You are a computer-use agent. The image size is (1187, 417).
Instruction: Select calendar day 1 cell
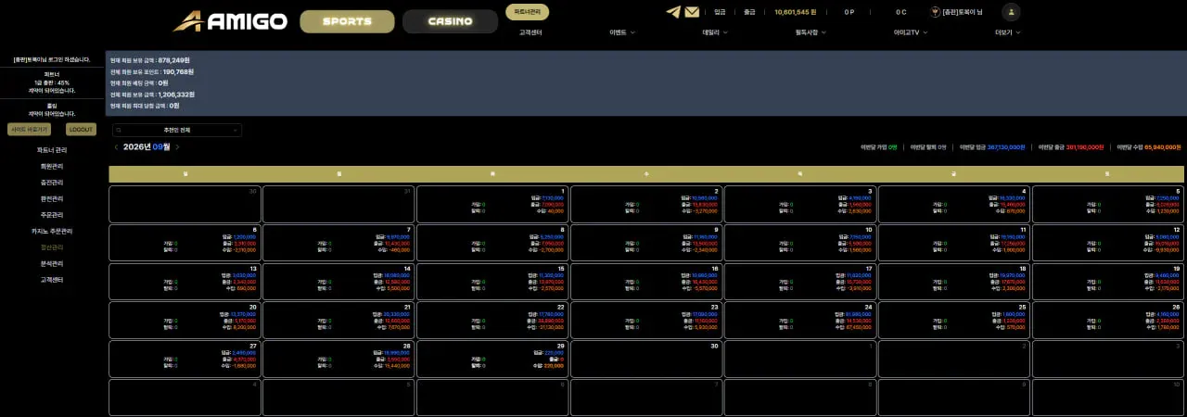pyautogui.click(x=491, y=204)
